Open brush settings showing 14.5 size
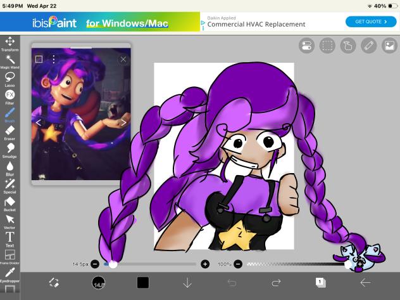The image size is (400, 300). [99, 283]
